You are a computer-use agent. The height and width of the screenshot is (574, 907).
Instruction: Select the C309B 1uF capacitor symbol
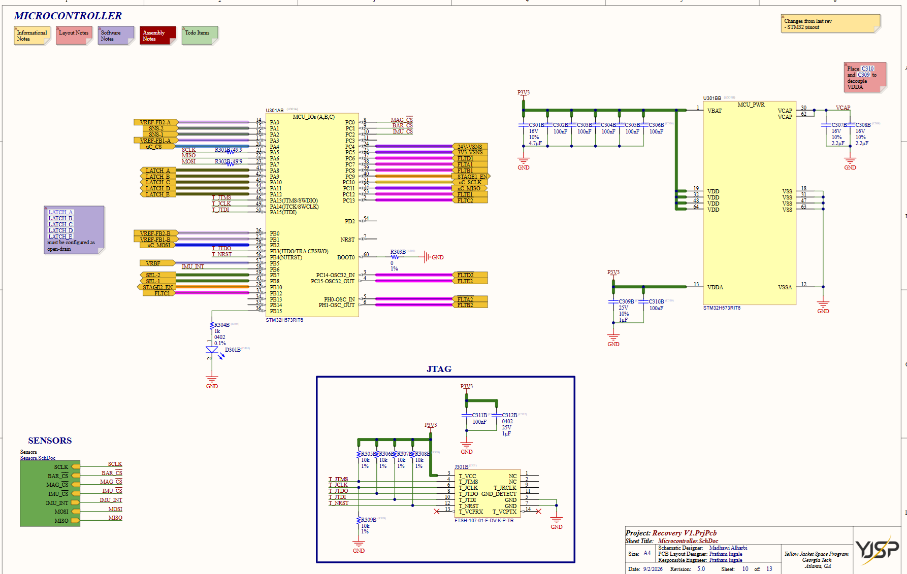[x=613, y=301]
